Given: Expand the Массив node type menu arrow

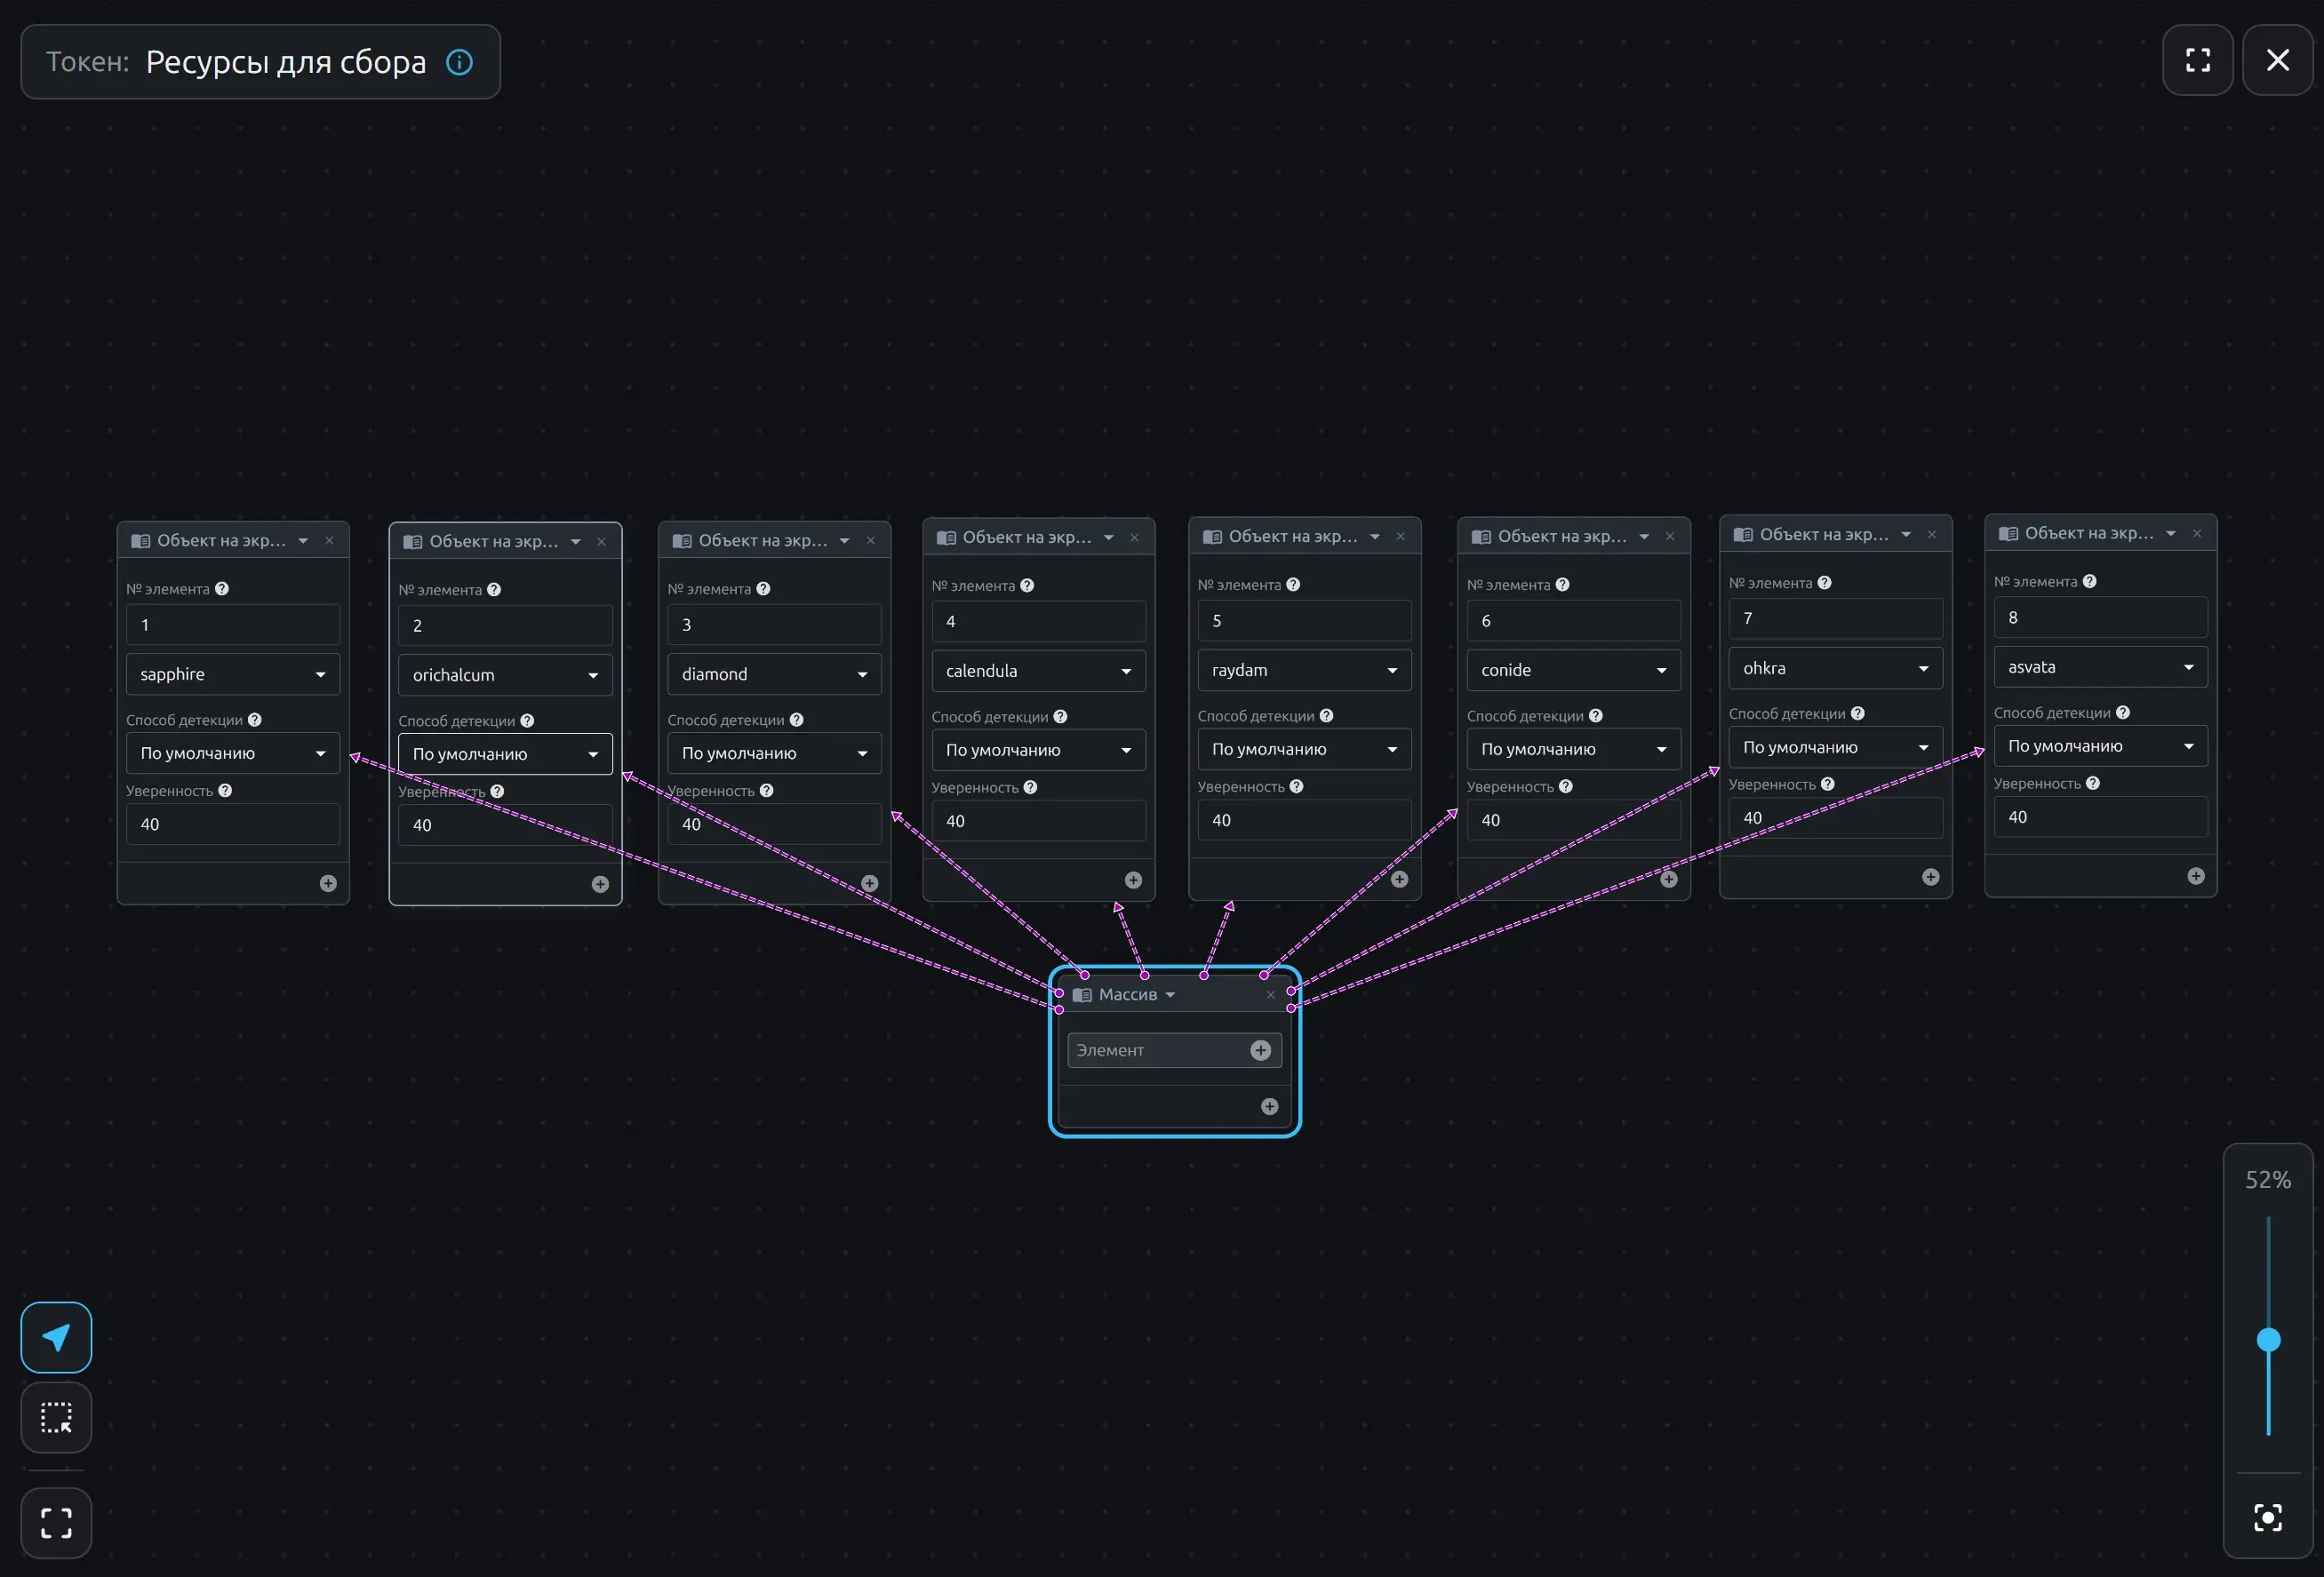Looking at the screenshot, I should click(1170, 995).
